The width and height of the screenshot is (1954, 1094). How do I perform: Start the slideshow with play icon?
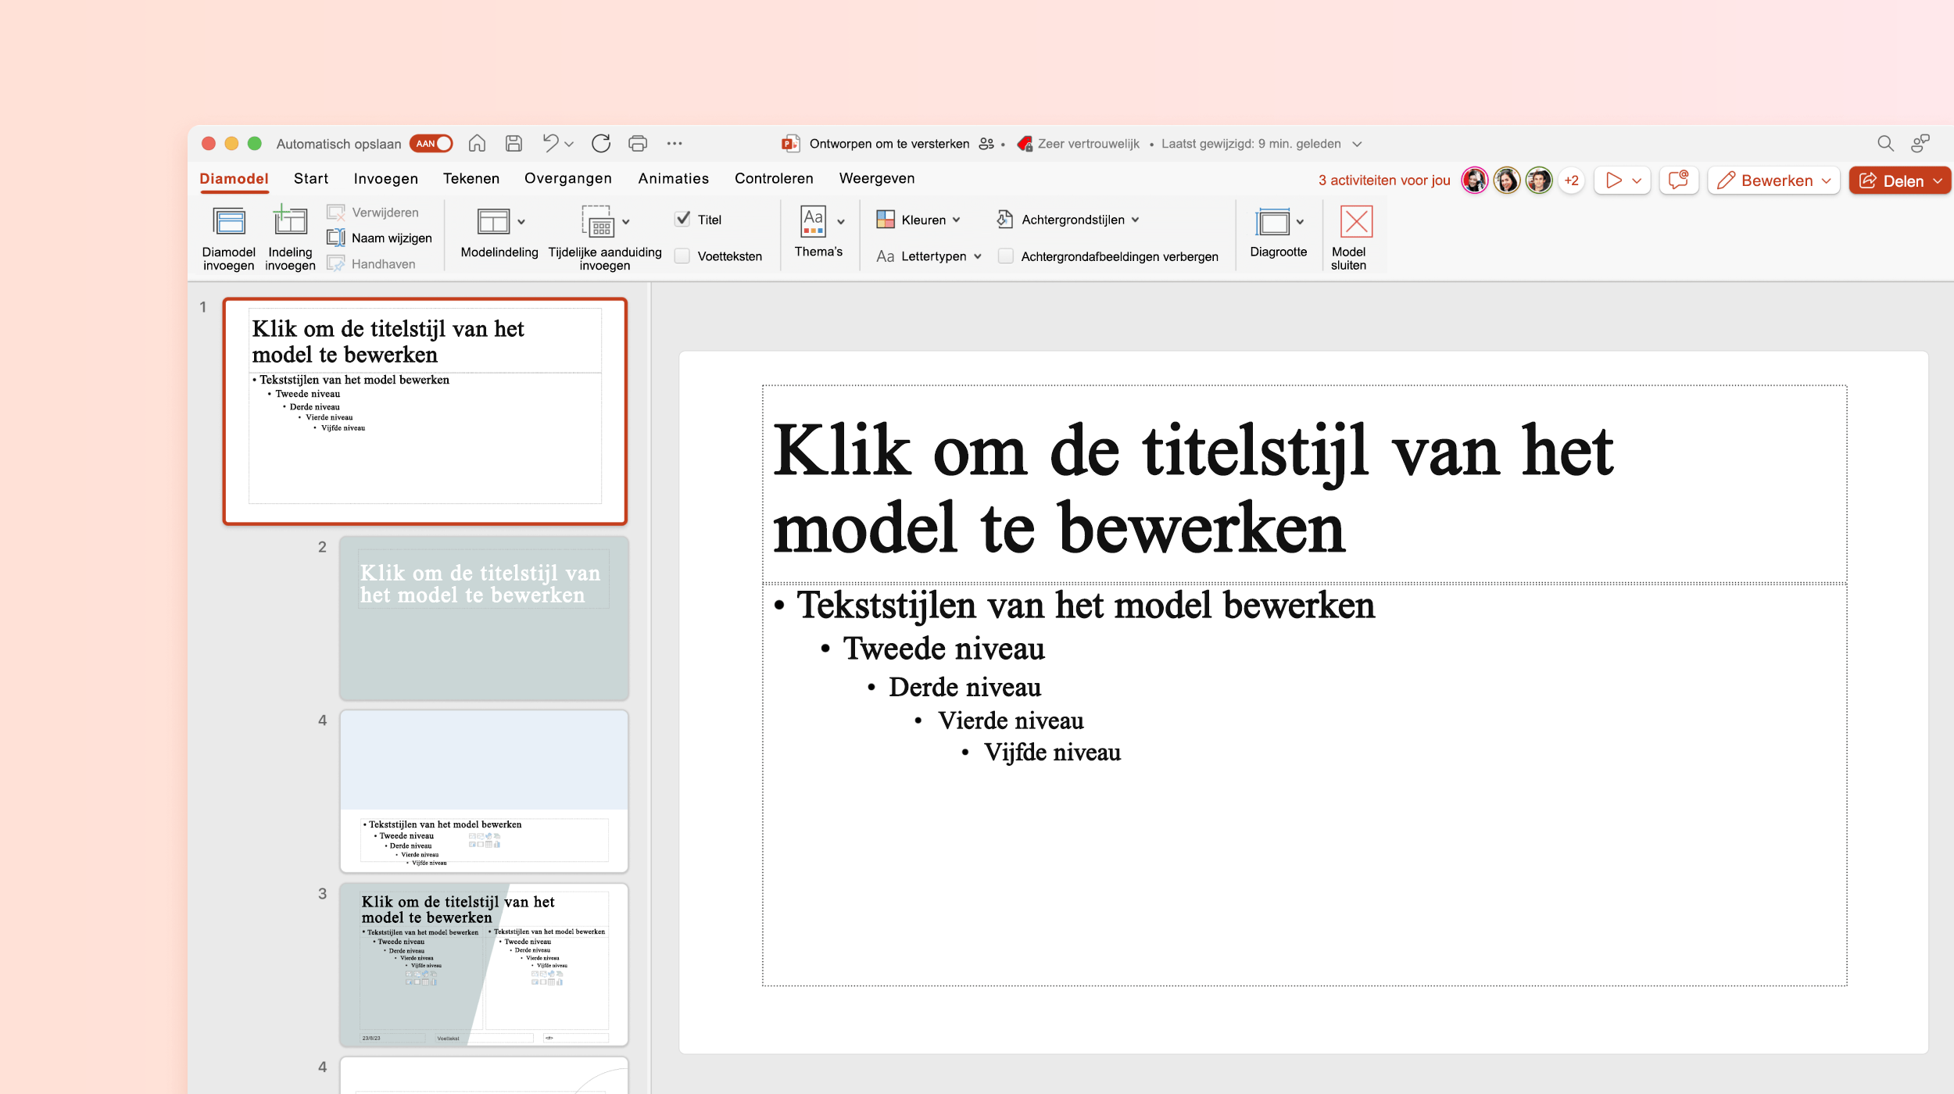pyautogui.click(x=1613, y=181)
